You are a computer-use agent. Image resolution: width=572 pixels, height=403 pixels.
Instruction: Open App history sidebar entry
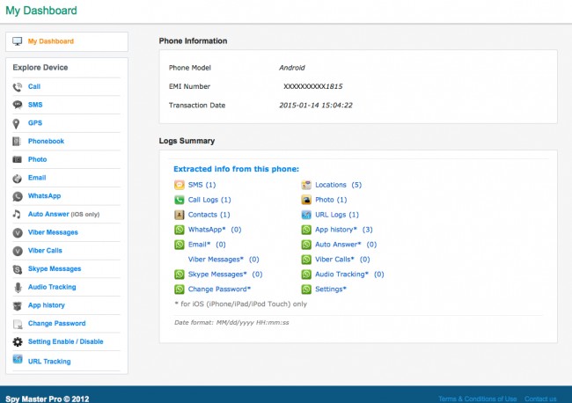(x=47, y=305)
